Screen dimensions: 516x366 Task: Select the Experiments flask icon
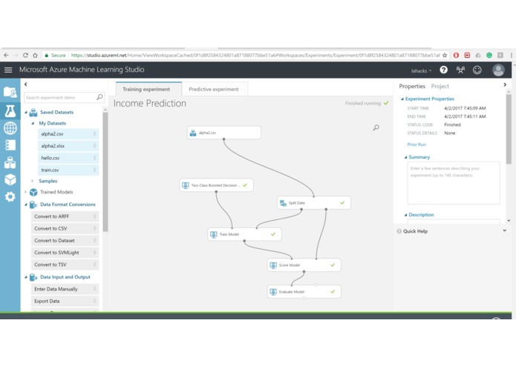pos(10,111)
